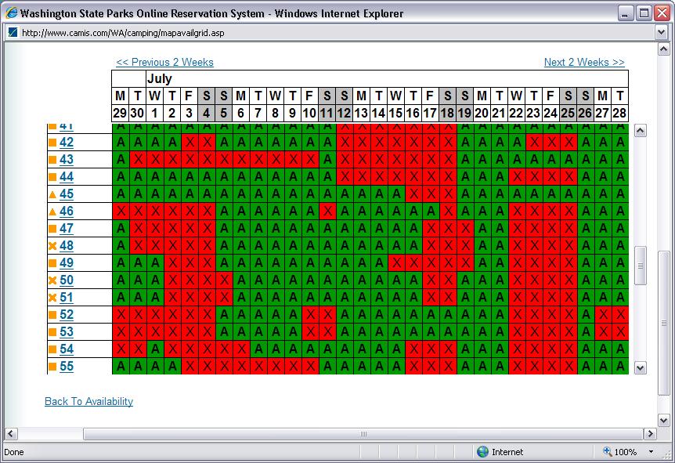The image size is (675, 463).
Task: Click the orange X icon beside site 50
Action: point(52,280)
